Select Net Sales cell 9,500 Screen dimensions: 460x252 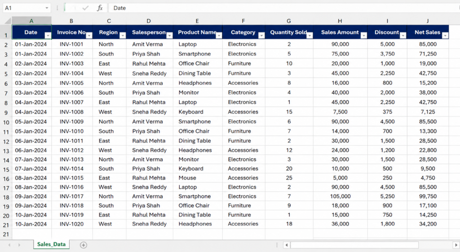(x=428, y=169)
